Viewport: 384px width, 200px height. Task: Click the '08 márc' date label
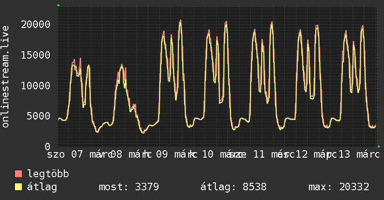tap(131, 154)
